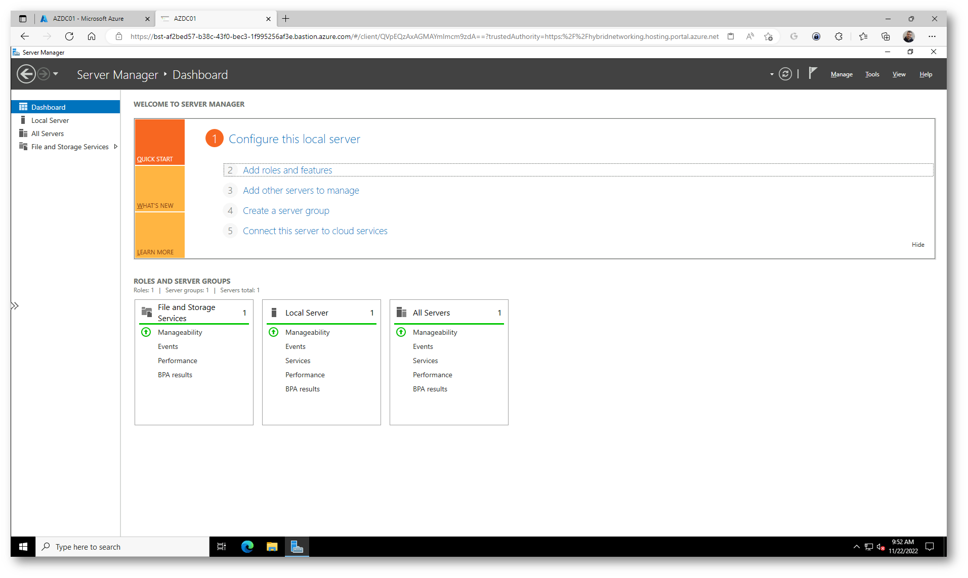Switch to the WHAT'S NEW tile
The image size is (968, 578).
159,189
